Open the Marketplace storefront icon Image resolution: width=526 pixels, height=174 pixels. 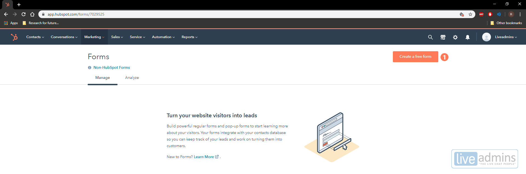point(443,37)
